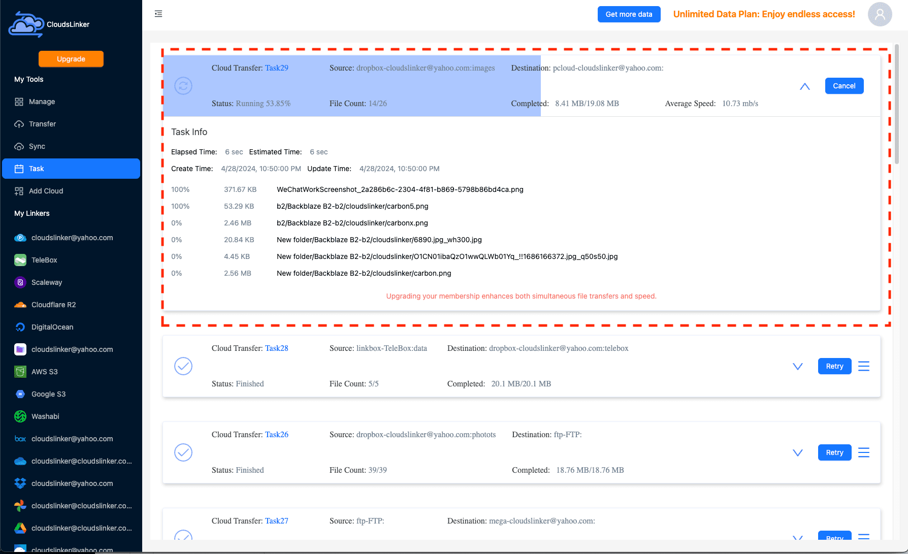This screenshot has height=554, width=908.
Task: Go to Transfer in My Tools
Action: click(x=71, y=124)
